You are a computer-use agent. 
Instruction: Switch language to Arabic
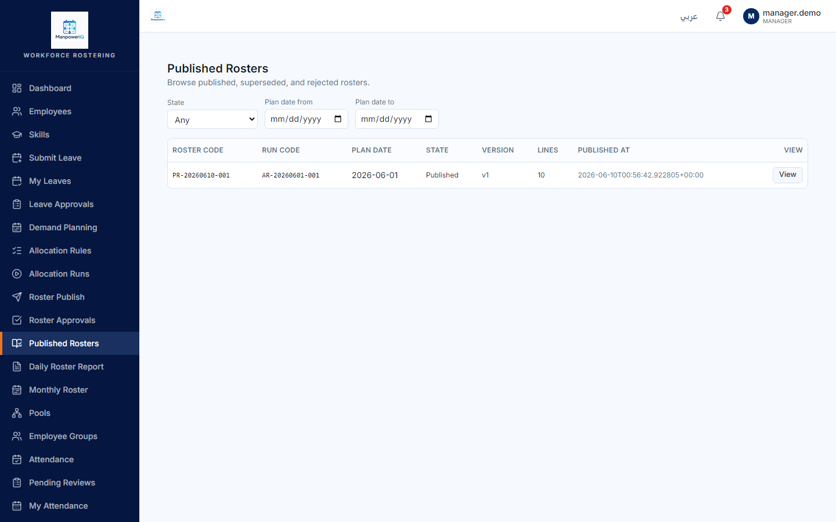689,17
